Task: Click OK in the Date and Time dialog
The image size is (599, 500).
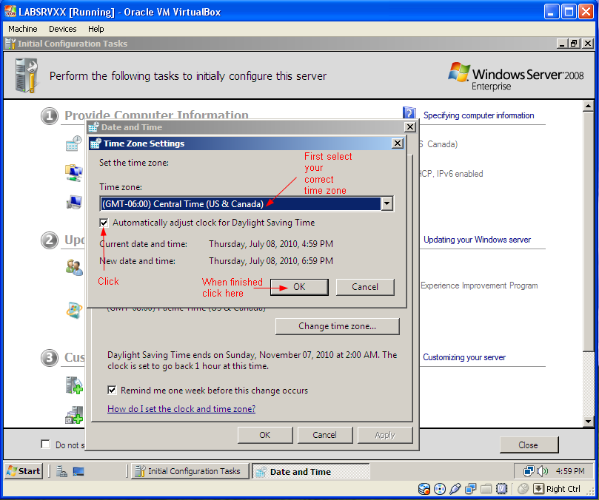Action: click(265, 435)
